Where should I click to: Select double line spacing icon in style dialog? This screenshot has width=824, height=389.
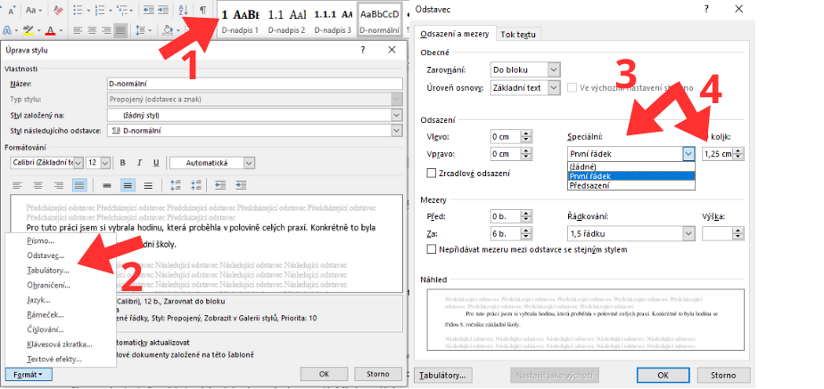(148, 185)
